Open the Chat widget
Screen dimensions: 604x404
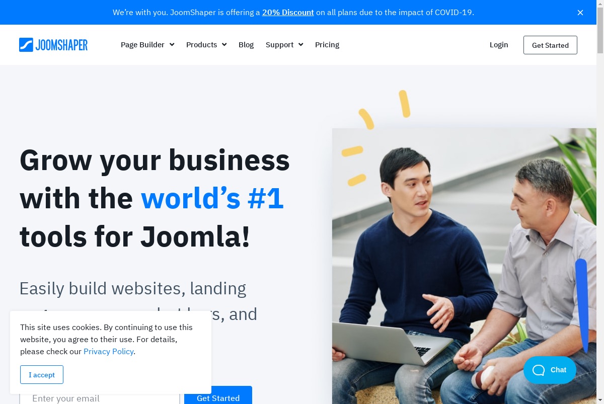tap(550, 370)
